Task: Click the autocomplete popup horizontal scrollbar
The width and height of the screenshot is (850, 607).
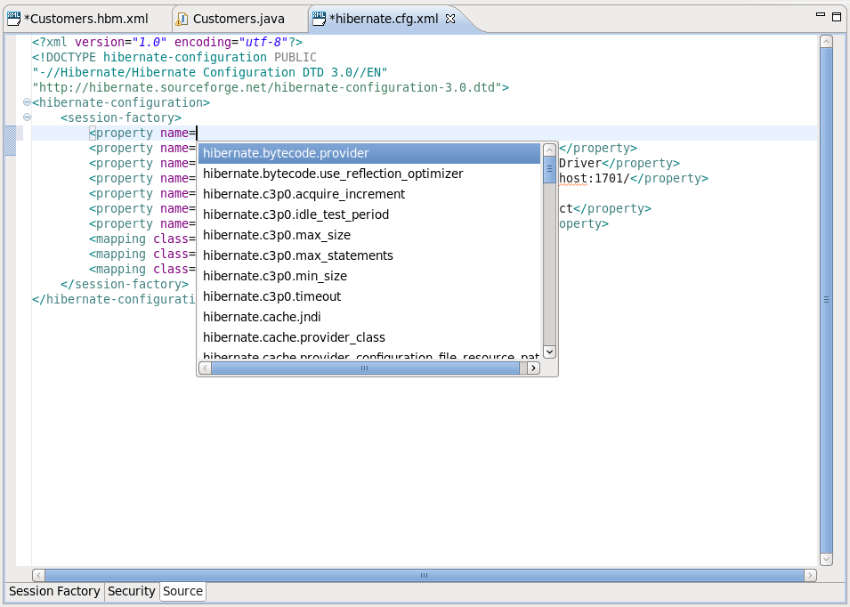Action: click(363, 368)
